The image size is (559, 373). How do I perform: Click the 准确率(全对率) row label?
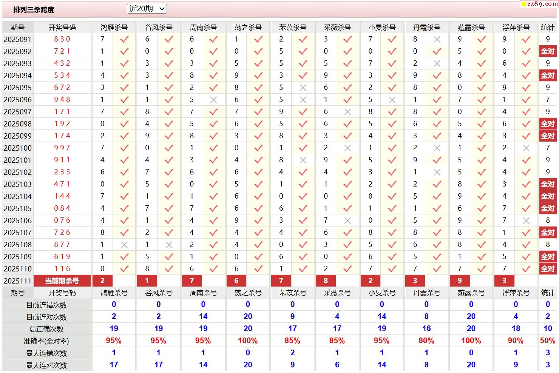coord(46,341)
